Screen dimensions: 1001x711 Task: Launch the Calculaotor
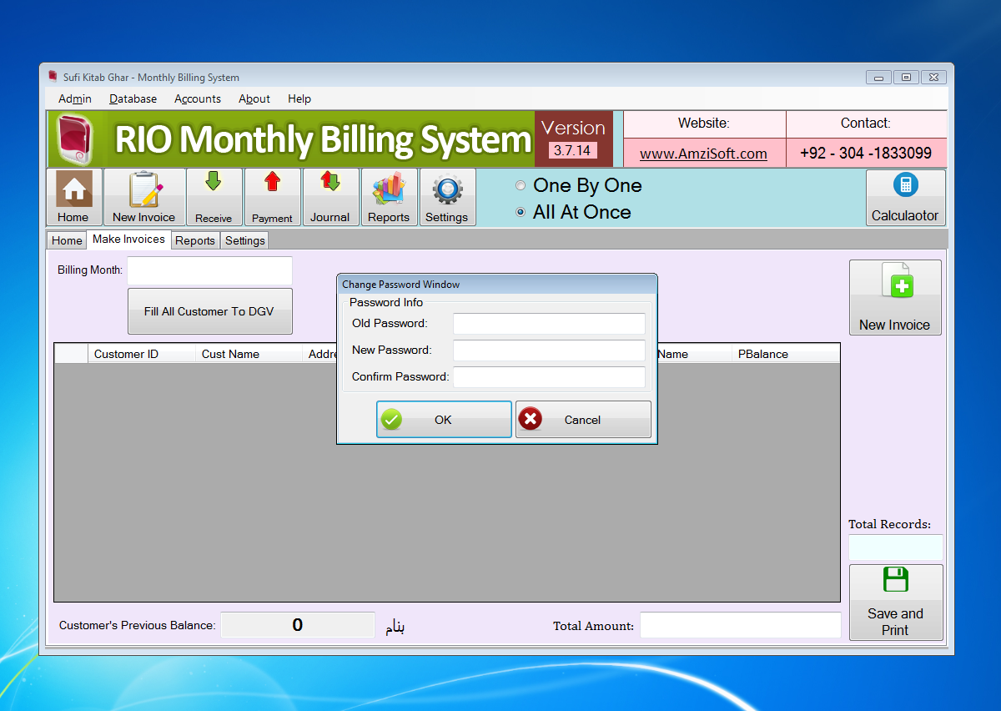(x=906, y=196)
